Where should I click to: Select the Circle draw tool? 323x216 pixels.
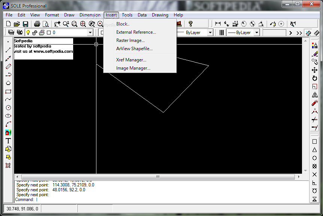pos(8,108)
